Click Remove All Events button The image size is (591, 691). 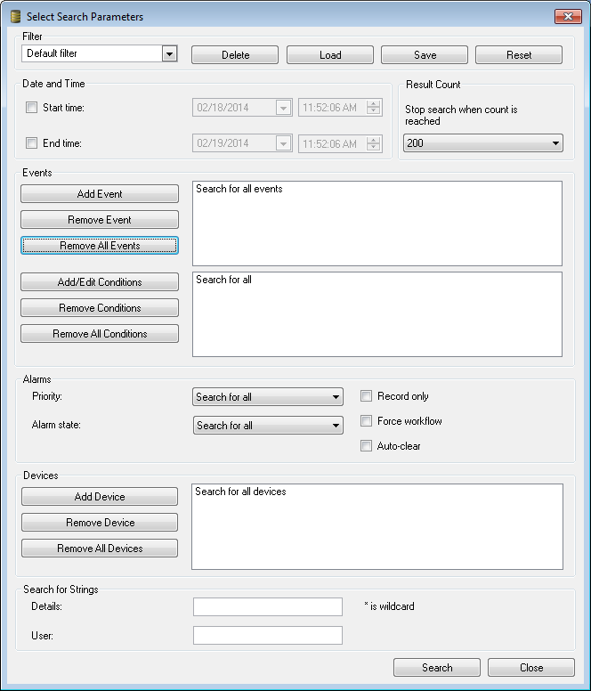point(100,246)
